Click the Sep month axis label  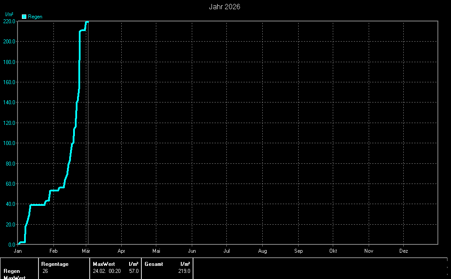pos(298,251)
